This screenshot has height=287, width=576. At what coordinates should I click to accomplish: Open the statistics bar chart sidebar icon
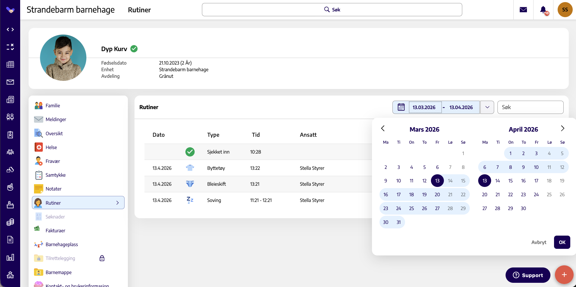[10, 257]
